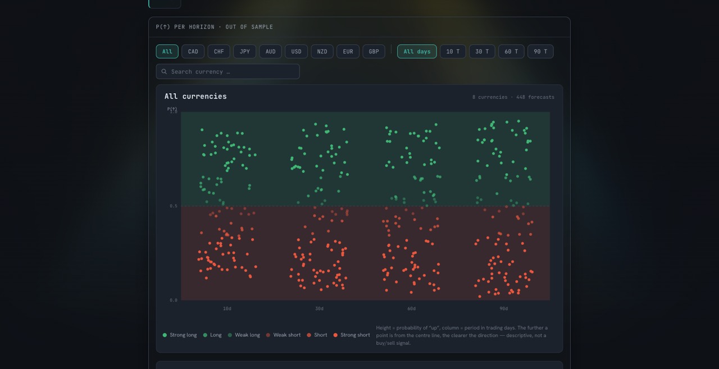This screenshot has width=719, height=369.
Task: Filter chart by CHF currency
Action: [x=219, y=52]
